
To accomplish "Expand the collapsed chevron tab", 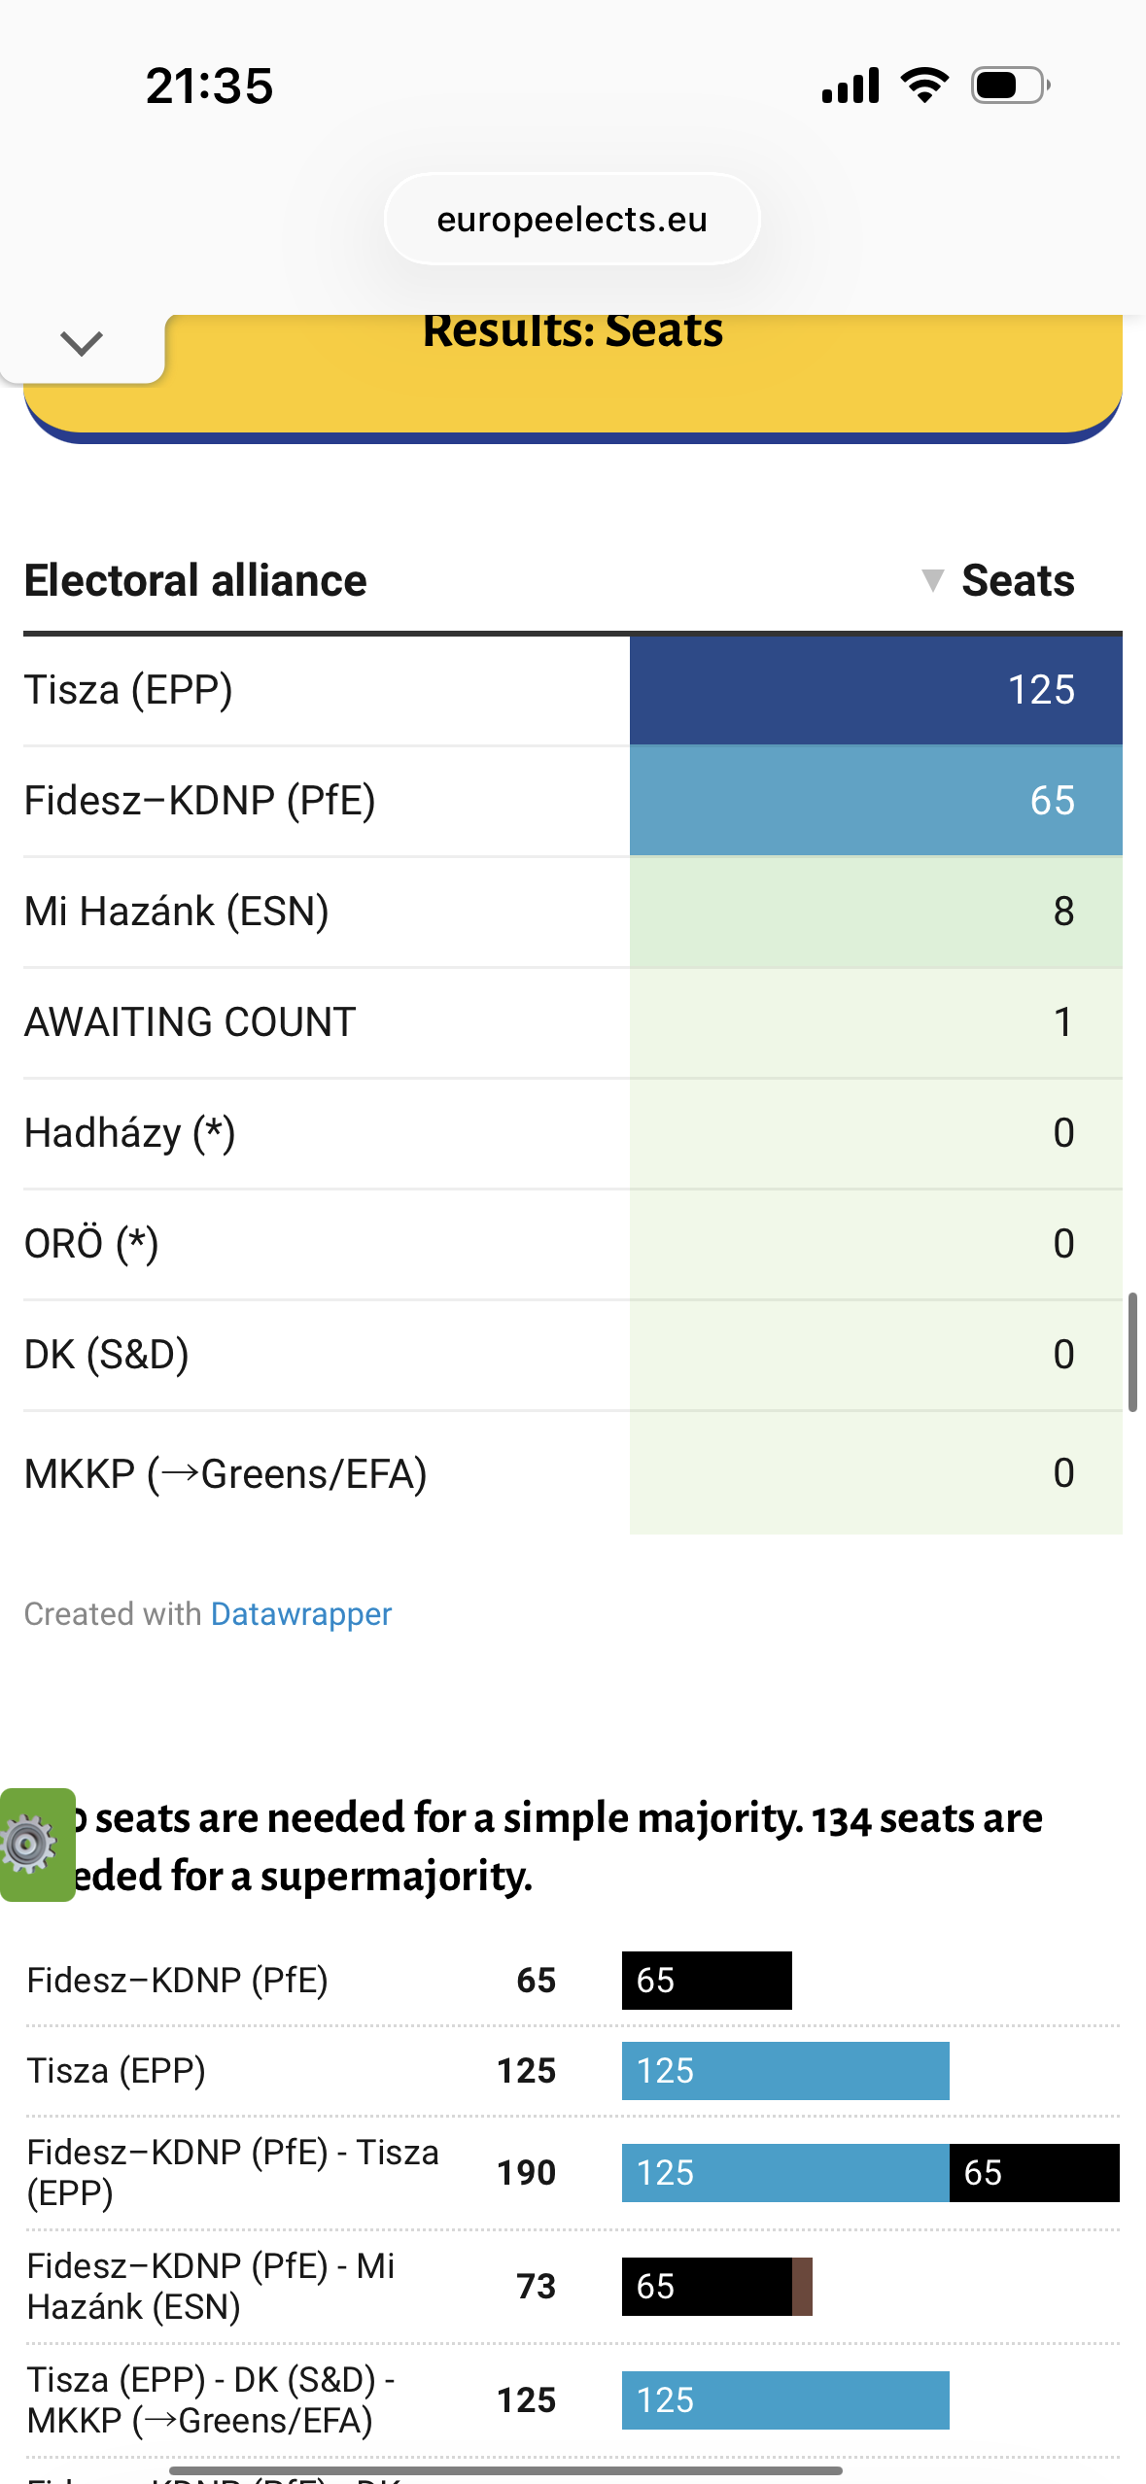I will 82,343.
